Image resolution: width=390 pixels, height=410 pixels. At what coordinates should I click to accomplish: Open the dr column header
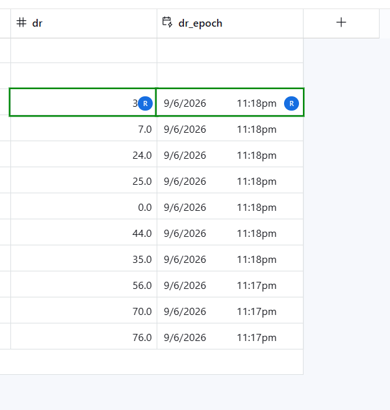(84, 23)
